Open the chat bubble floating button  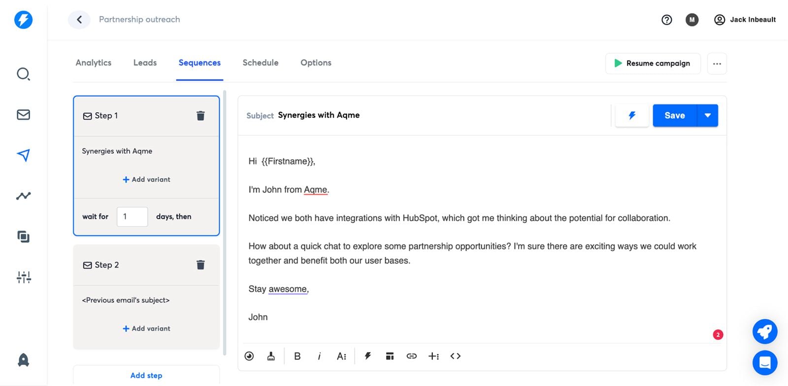(x=765, y=363)
